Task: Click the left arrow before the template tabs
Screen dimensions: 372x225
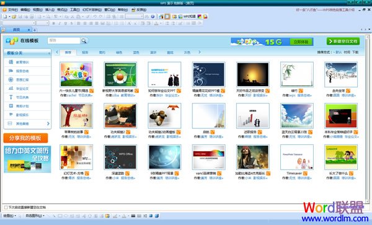Action: [x=57, y=52]
